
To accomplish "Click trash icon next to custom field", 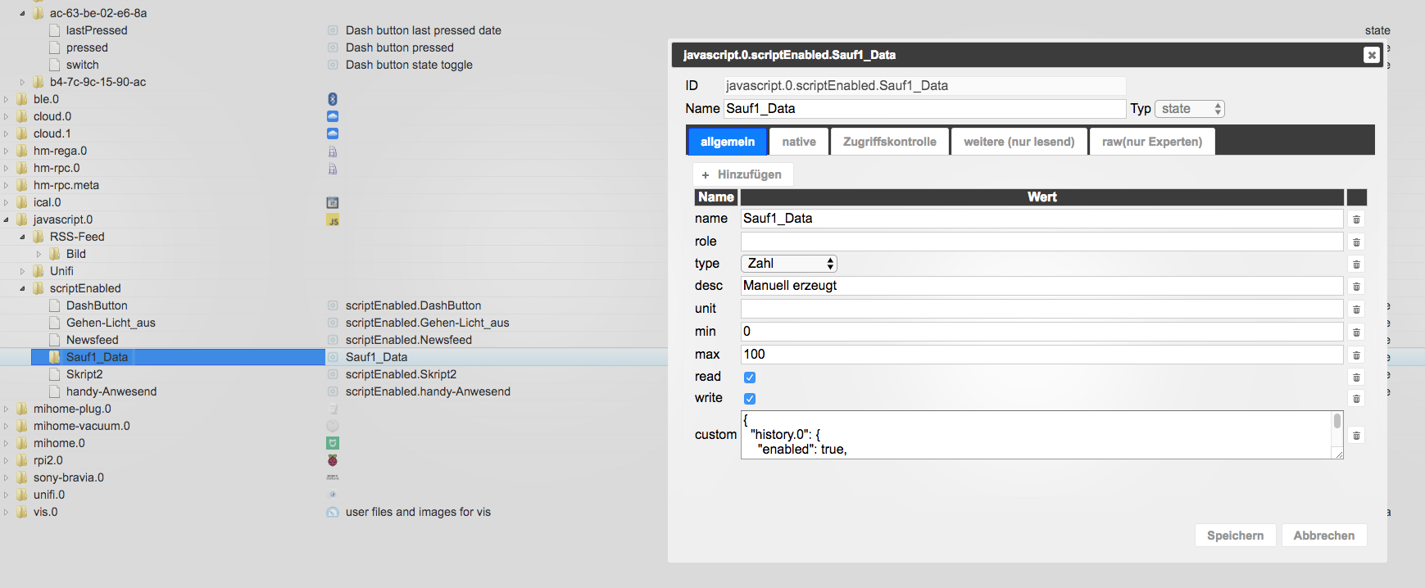I will click(1356, 436).
